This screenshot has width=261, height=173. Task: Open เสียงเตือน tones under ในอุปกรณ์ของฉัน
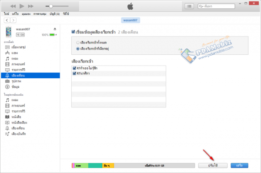click(30, 128)
